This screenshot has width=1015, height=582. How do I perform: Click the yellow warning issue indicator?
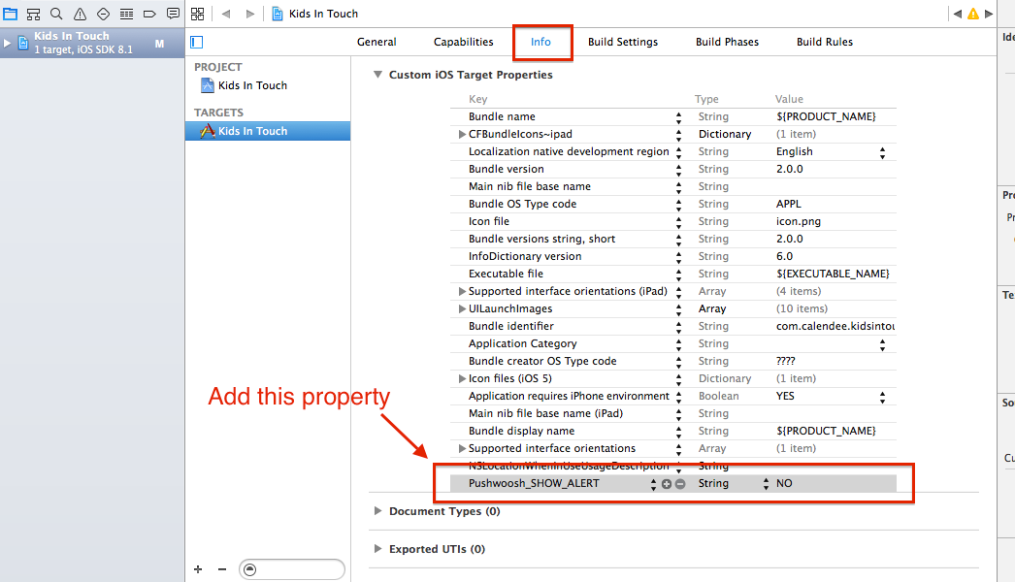click(973, 14)
